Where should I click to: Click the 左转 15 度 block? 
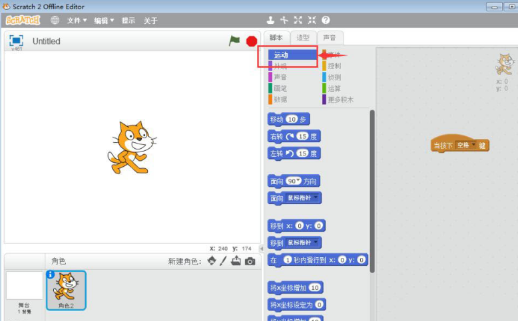click(294, 154)
